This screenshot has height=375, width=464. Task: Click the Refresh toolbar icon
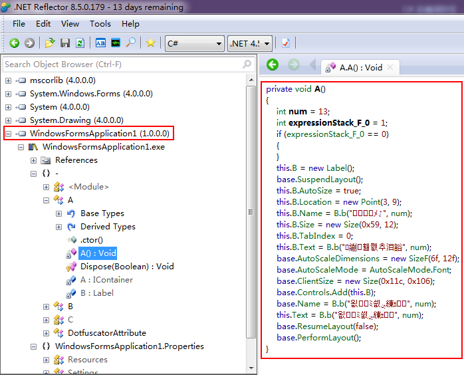pos(80,43)
